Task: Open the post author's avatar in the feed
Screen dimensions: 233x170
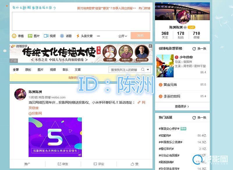Action: pos(20,94)
